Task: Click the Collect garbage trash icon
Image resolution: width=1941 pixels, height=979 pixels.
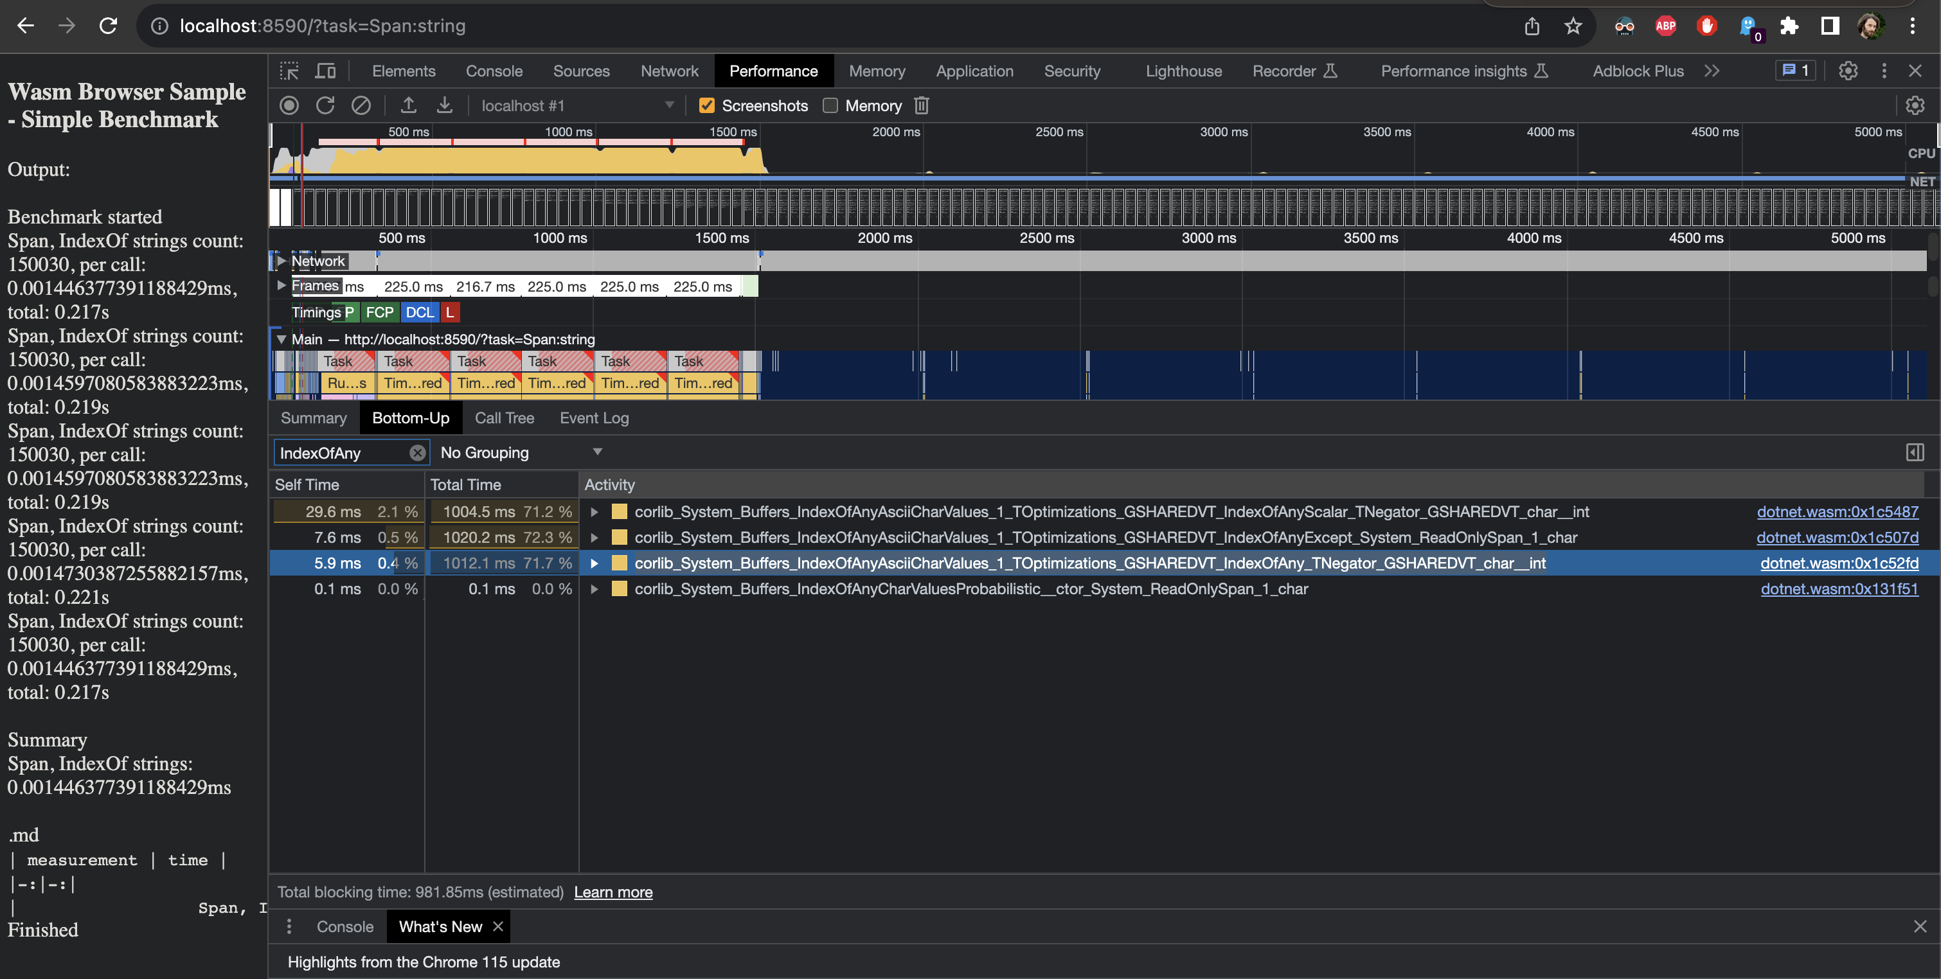Action: (x=921, y=105)
